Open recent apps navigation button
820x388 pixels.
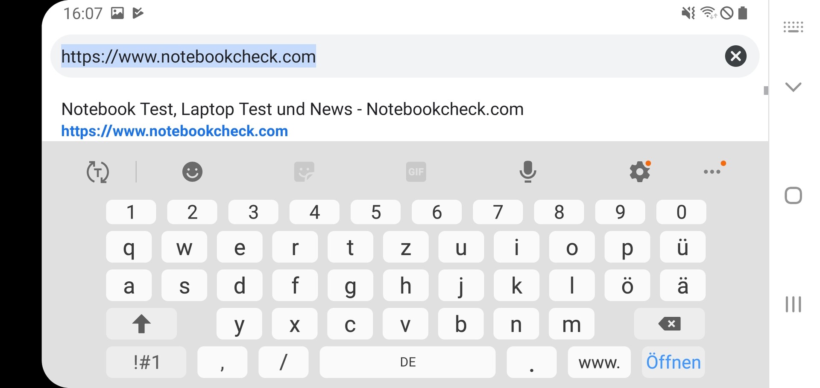click(x=793, y=304)
